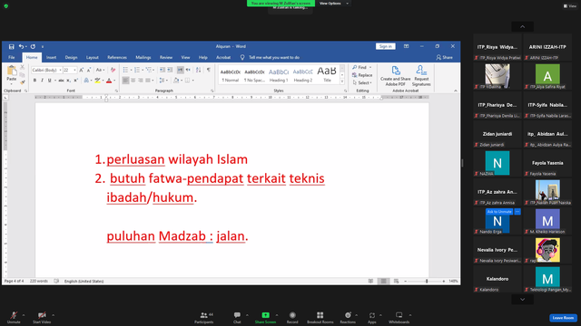This screenshot has height=326, width=581.
Task: Start Video in Zoom toolbar
Action: (x=42, y=318)
